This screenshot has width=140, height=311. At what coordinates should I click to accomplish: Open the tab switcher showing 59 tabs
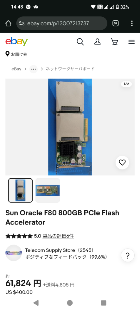(116, 23)
